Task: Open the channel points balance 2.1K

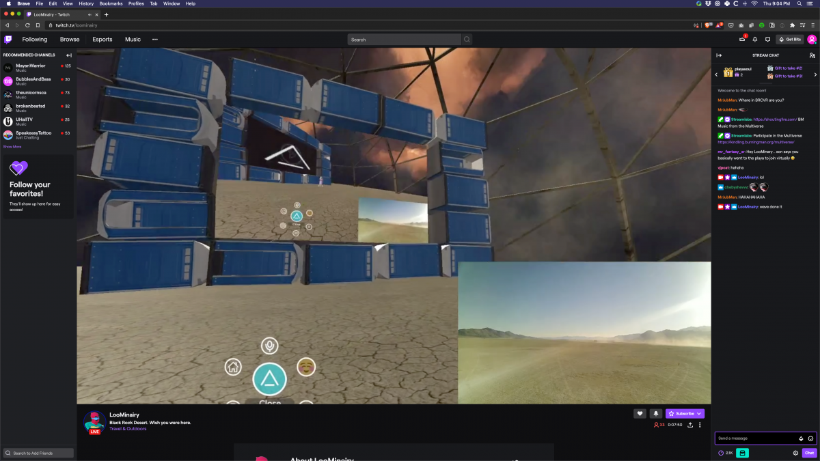Action: click(x=726, y=453)
